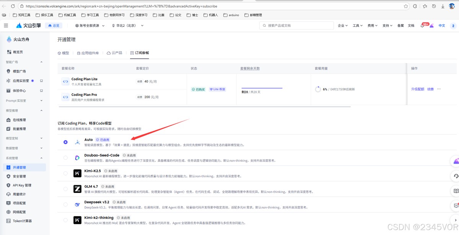Click the 搜索产品或文档 search field

(x=296, y=26)
